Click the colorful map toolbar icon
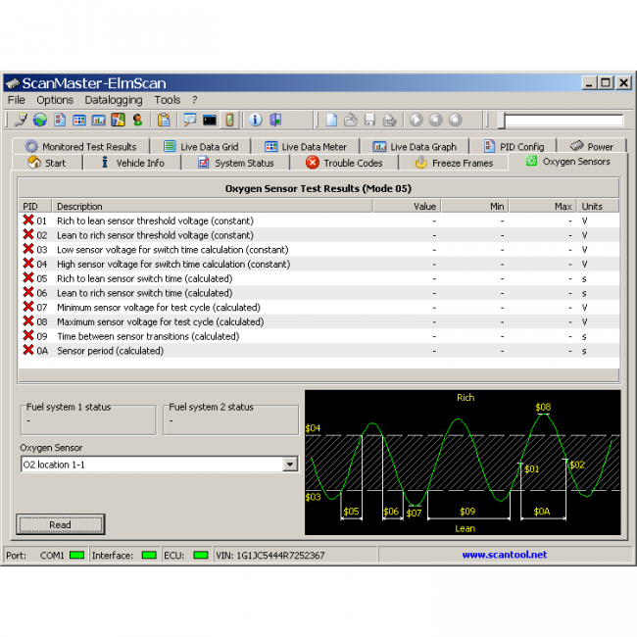The image size is (637, 637). click(x=118, y=120)
